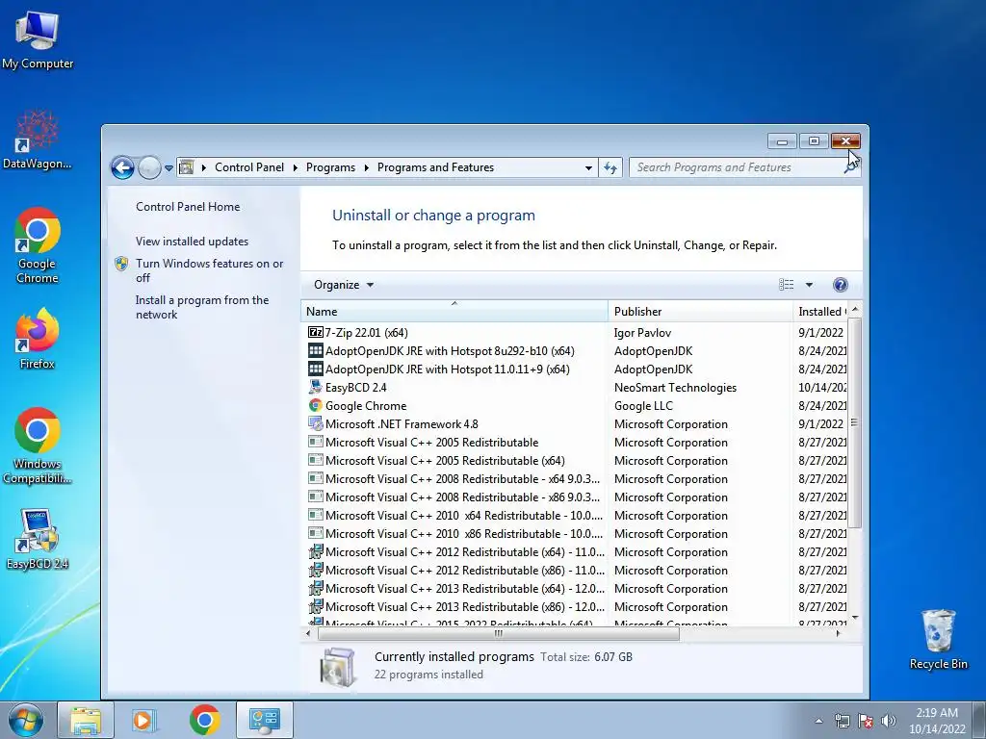Open the Organize dropdown menu
Screen dimensions: 986x739
click(344, 285)
